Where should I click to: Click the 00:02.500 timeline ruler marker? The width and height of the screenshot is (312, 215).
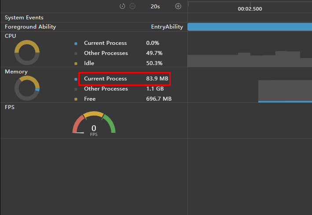tap(250, 9)
